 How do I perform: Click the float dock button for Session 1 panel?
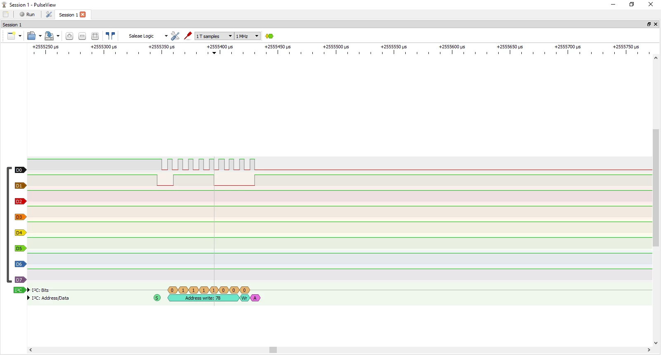click(x=649, y=24)
